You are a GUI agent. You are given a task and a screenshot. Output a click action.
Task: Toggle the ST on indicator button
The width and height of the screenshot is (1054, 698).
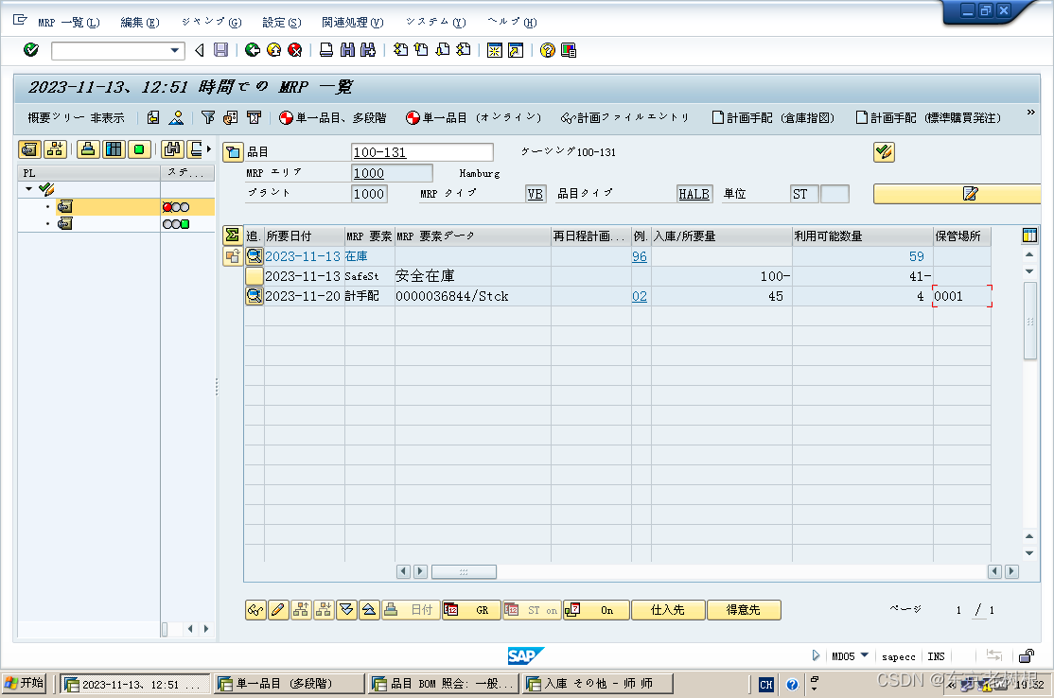pyautogui.click(x=532, y=610)
